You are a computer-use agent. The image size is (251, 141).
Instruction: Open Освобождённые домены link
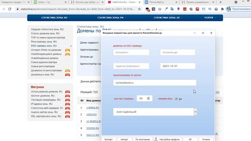45,58
